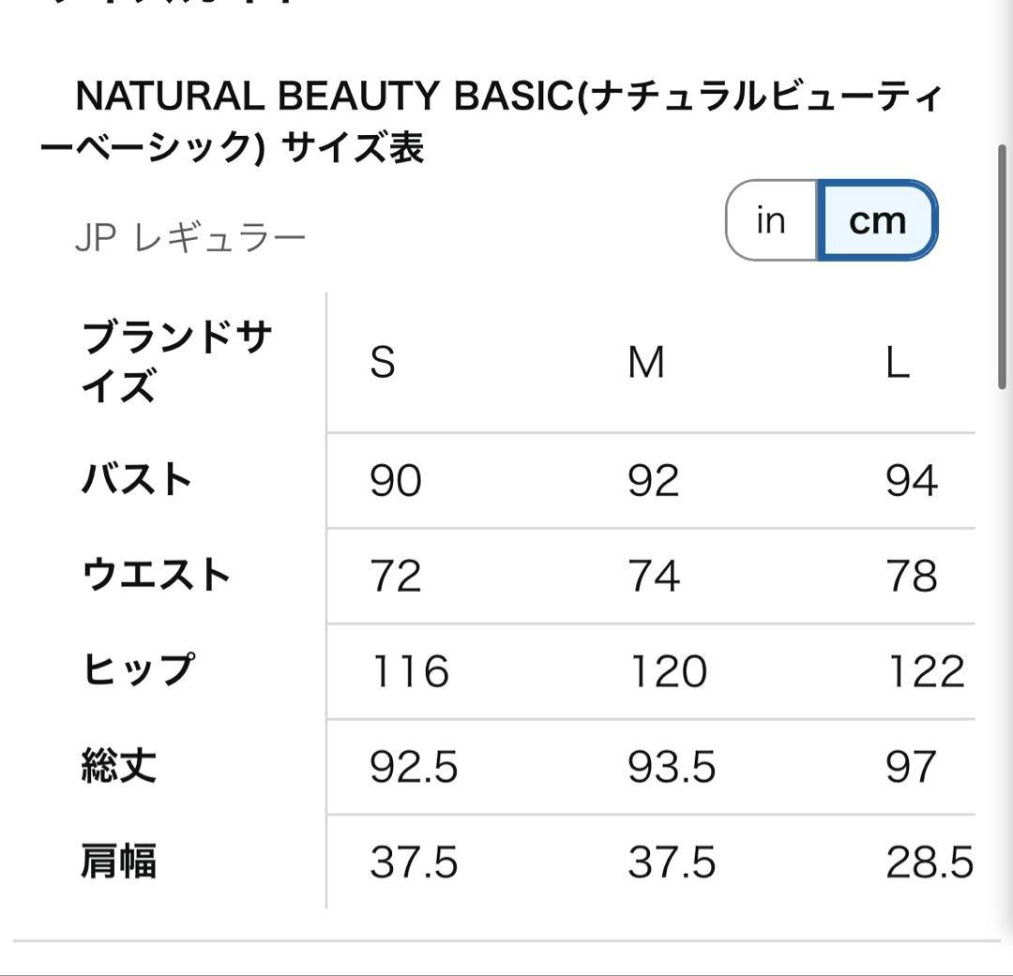
Task: Click the バスト row label
Action: tap(136, 479)
